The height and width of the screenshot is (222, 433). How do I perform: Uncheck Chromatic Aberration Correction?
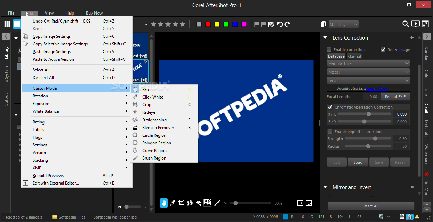[330, 107]
